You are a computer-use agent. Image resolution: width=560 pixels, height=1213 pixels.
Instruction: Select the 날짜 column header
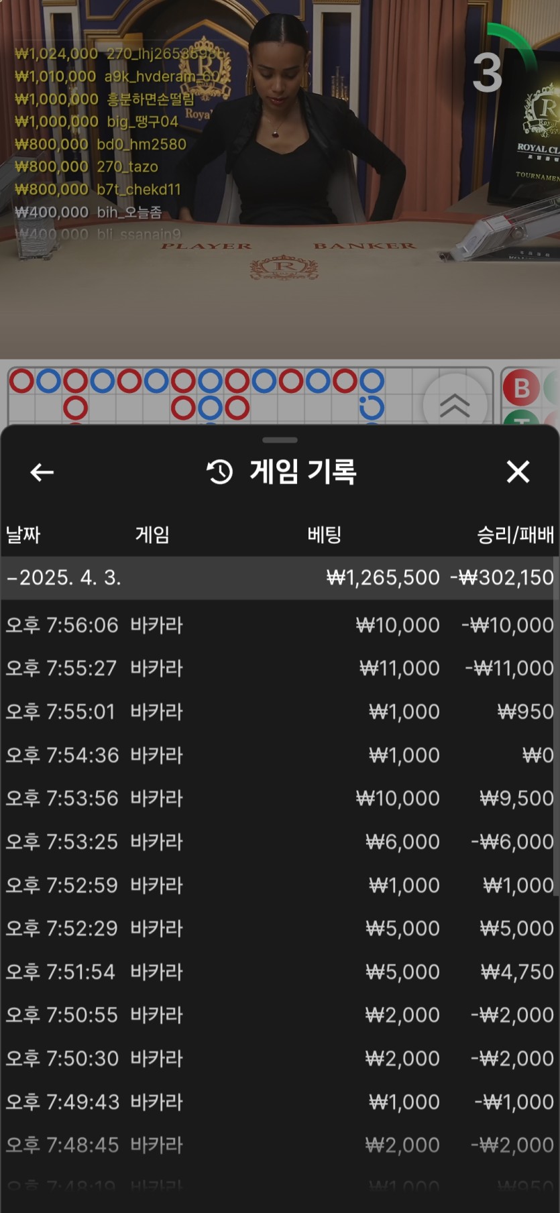pyautogui.click(x=23, y=534)
